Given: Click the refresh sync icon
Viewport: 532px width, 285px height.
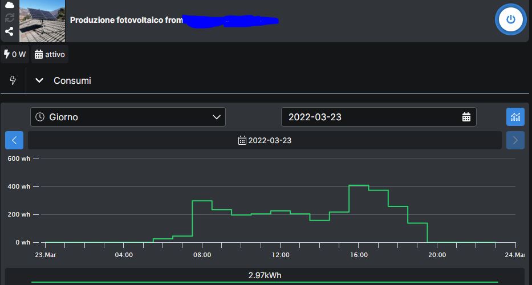Looking at the screenshot, I should click(9, 18).
